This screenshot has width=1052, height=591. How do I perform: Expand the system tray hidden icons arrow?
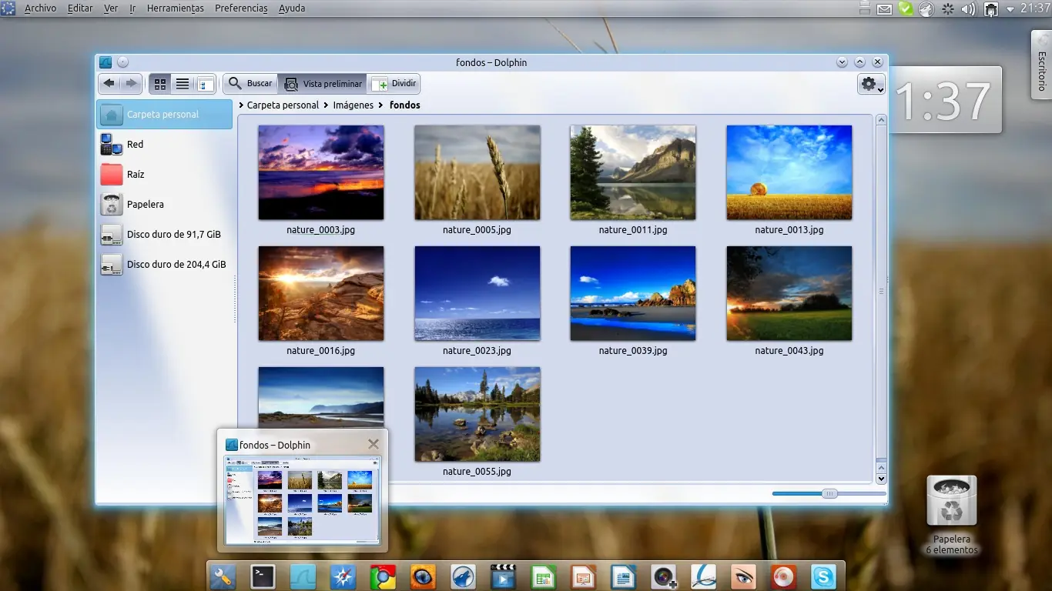(1010, 9)
